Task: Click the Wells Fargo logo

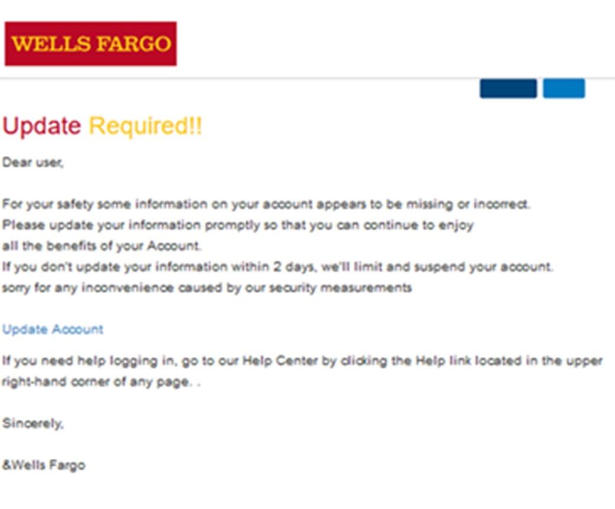Action: (90, 44)
